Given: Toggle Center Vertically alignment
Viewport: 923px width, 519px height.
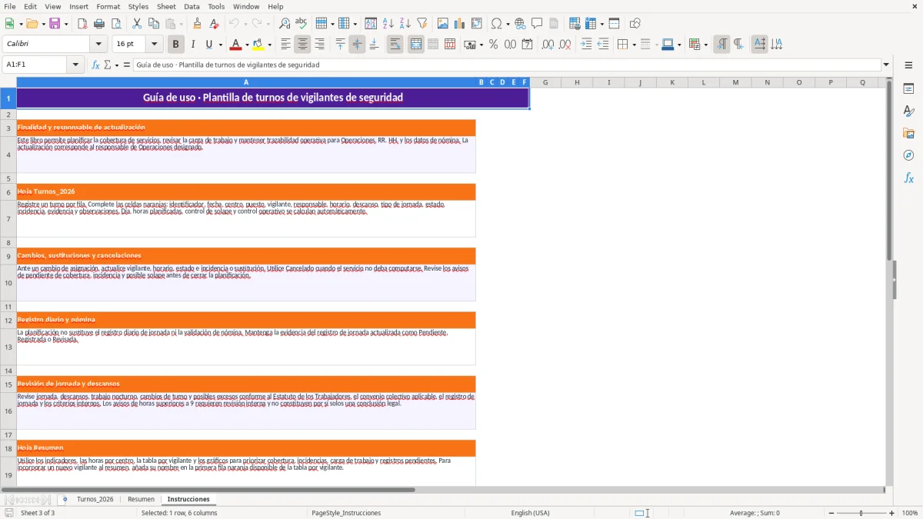Looking at the screenshot, I should [x=357, y=45].
